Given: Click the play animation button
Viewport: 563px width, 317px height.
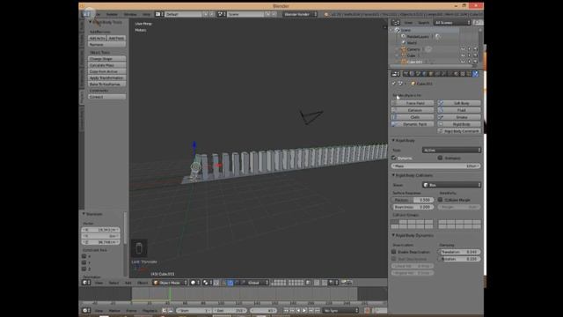Looking at the screenshot, I should [304, 310].
